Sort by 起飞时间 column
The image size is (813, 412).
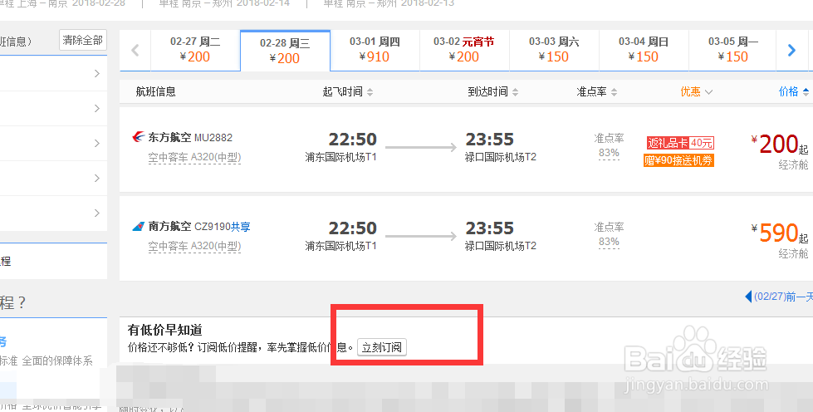tap(347, 92)
